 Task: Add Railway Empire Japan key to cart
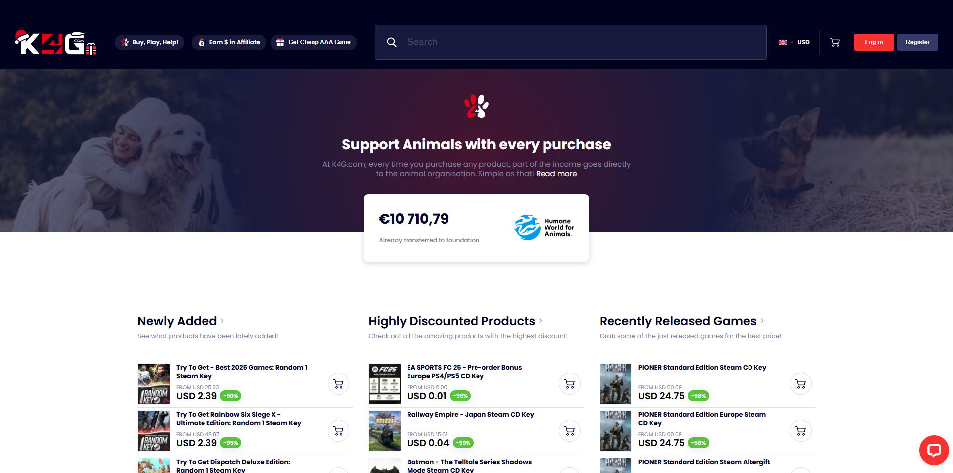[569, 431]
